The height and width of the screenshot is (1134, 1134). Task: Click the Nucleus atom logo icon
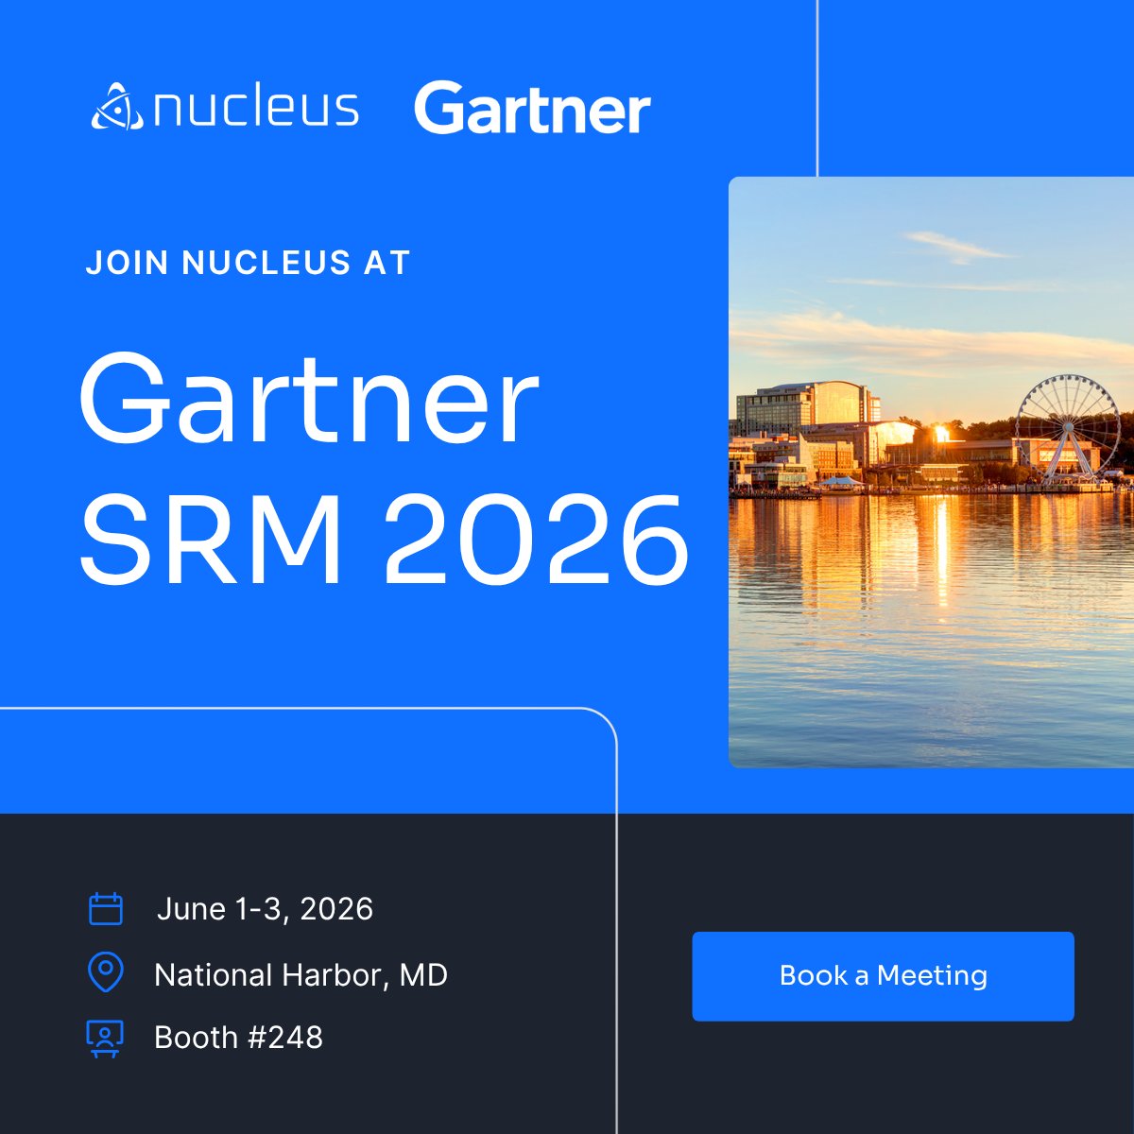click(117, 107)
